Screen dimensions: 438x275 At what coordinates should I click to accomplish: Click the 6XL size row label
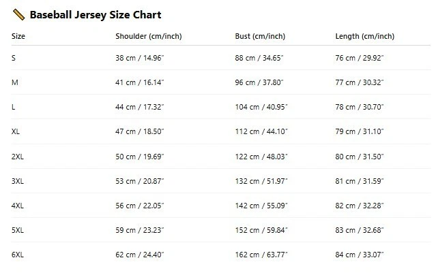coord(18,255)
